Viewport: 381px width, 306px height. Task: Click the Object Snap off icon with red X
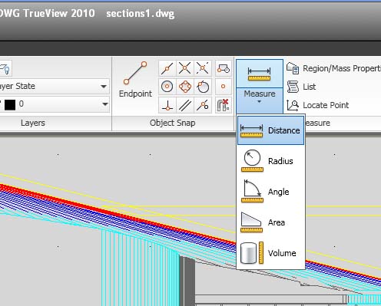tap(224, 105)
